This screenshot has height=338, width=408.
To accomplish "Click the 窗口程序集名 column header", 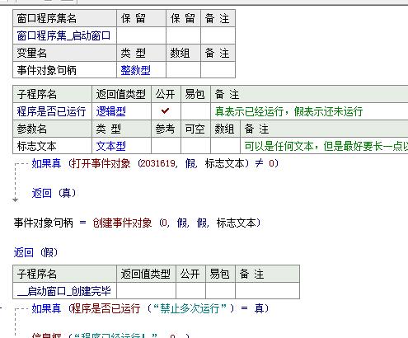I will 64,18.
